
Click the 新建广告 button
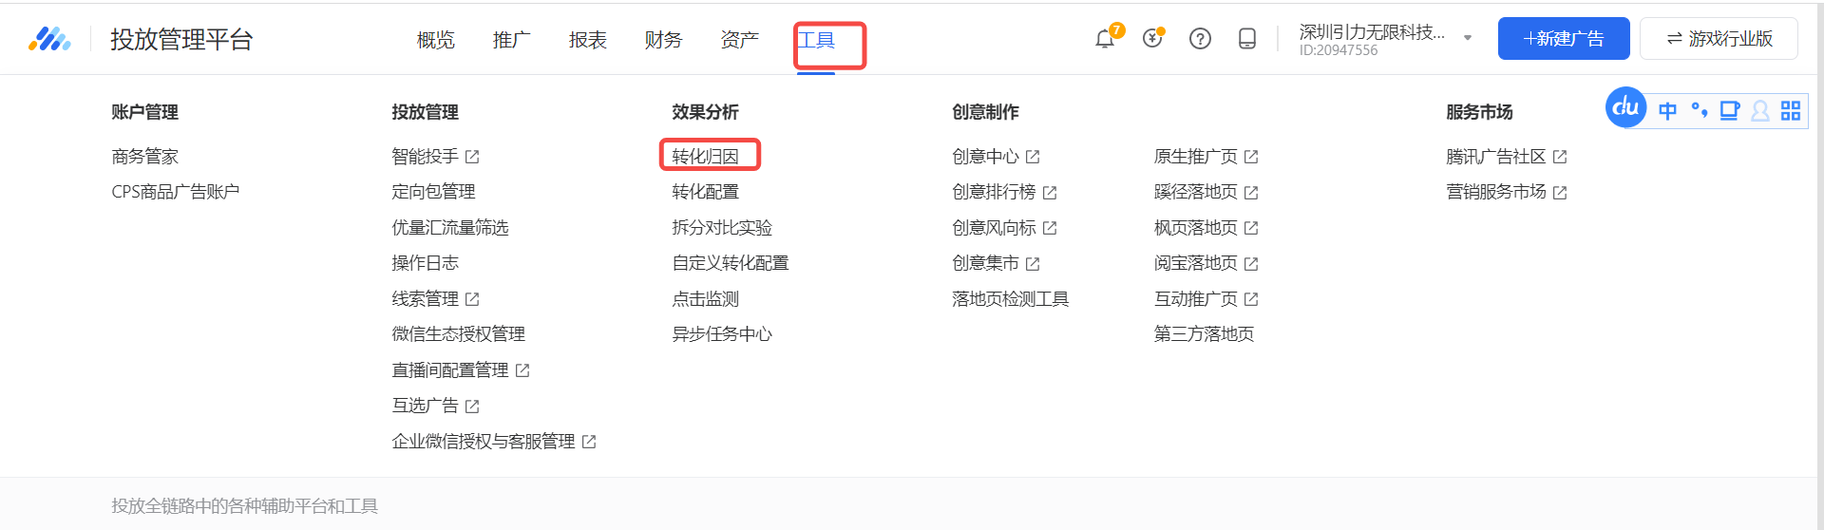pos(1563,39)
